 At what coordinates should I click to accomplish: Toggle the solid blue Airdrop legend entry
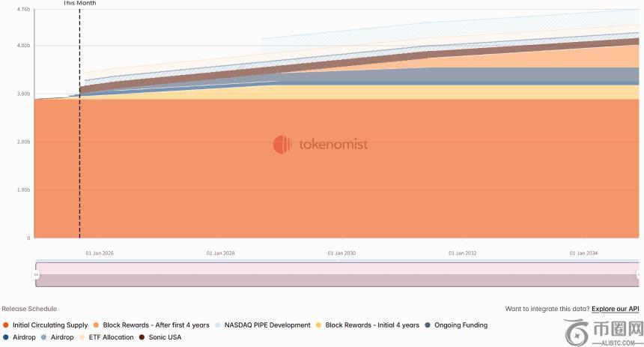click(x=23, y=337)
